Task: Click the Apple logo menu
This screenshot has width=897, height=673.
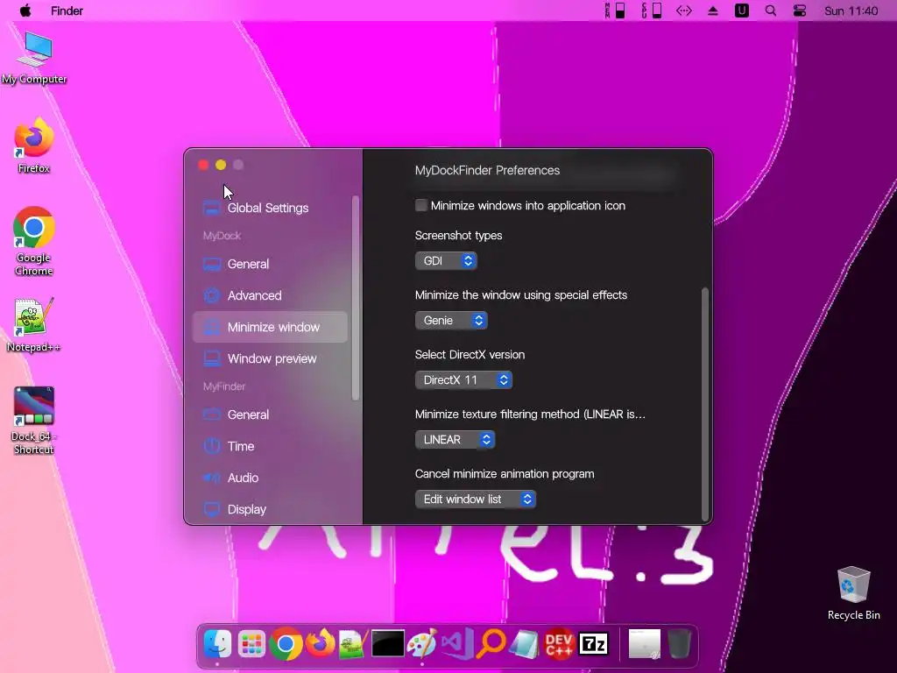Action: pyautogui.click(x=25, y=11)
